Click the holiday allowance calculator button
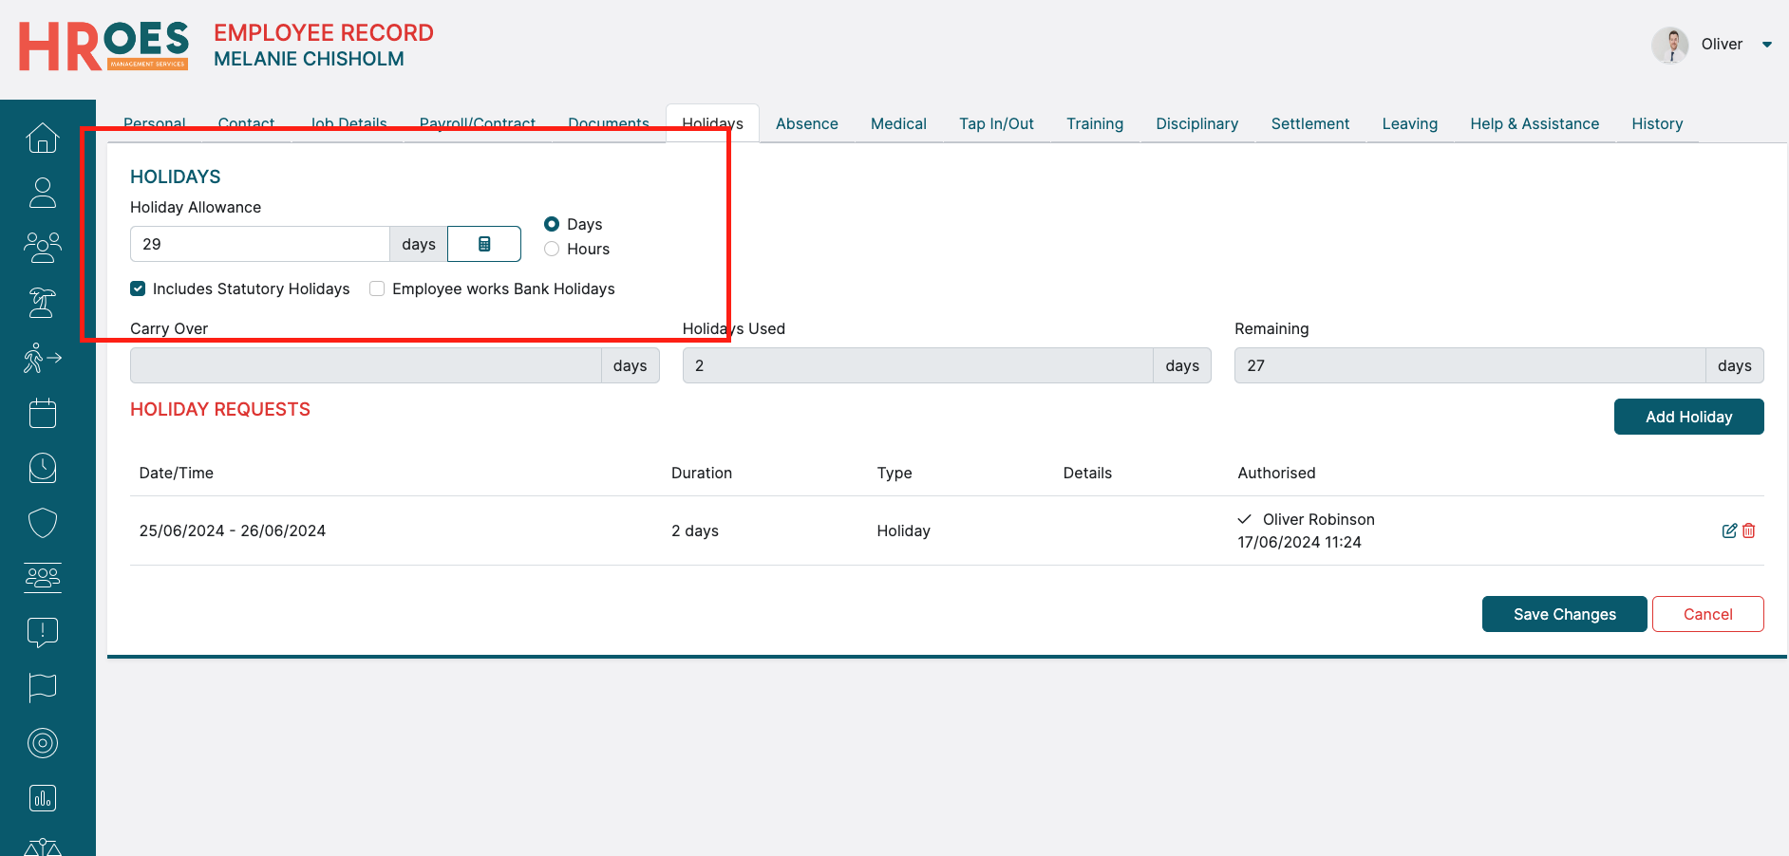The height and width of the screenshot is (856, 1789). 484,244
